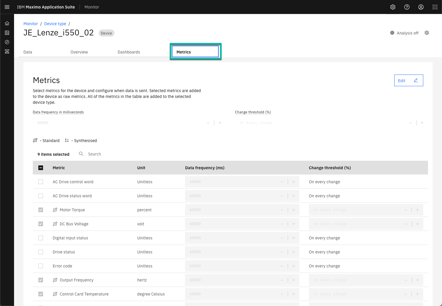Decrease Output Frequency change threshold
This screenshot has height=306, width=442.
point(406,280)
